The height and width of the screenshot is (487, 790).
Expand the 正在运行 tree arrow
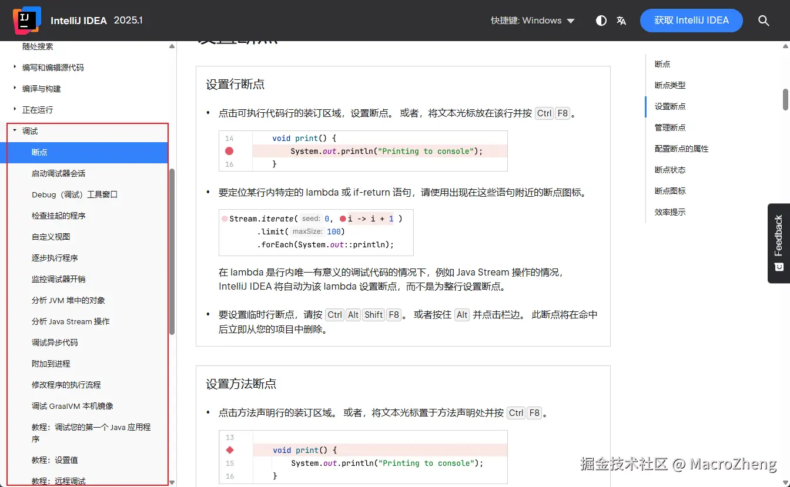(15, 109)
